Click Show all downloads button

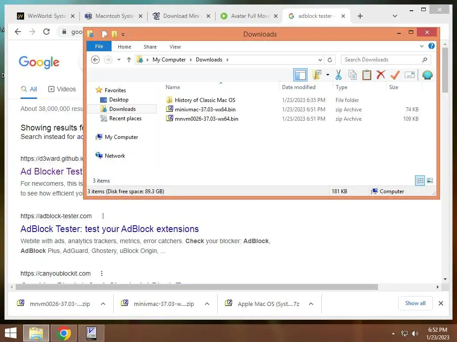click(415, 303)
